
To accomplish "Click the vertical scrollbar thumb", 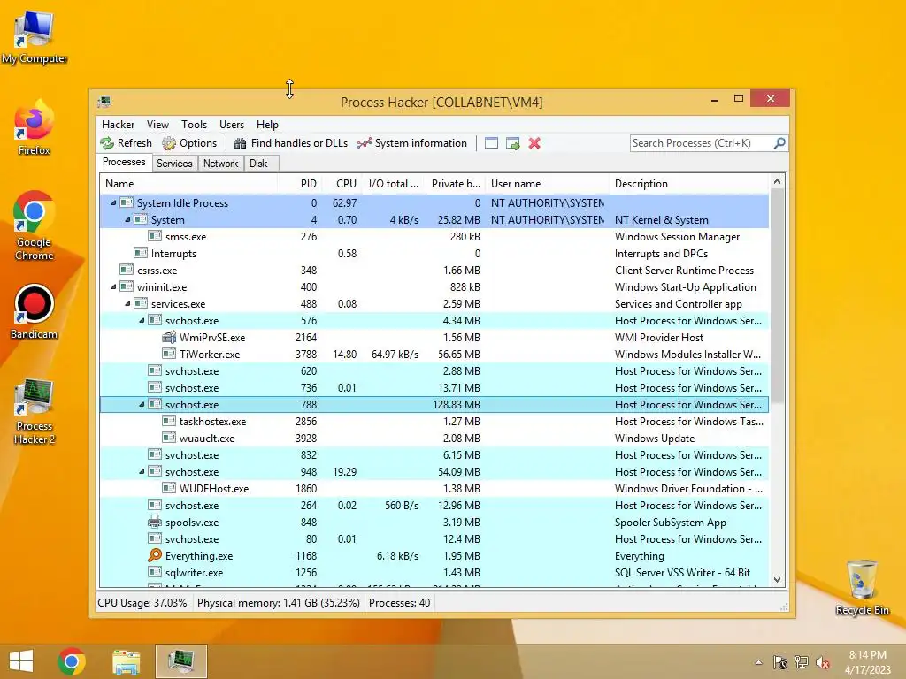I will coord(777,295).
